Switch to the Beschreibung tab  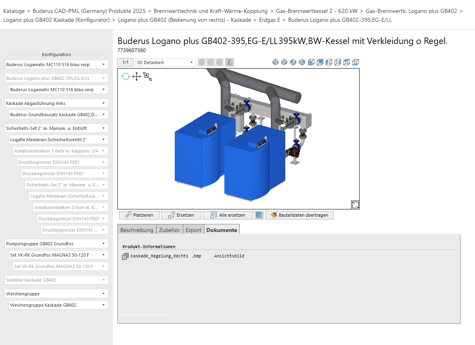click(x=137, y=230)
